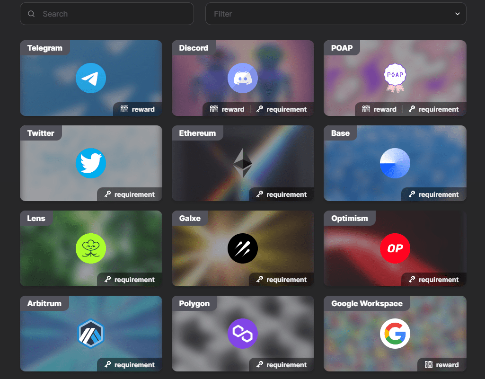Focus the Search input field
The width and height of the screenshot is (485, 379).
pyautogui.click(x=107, y=14)
